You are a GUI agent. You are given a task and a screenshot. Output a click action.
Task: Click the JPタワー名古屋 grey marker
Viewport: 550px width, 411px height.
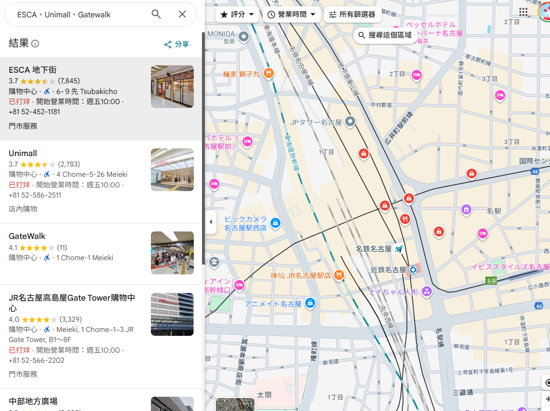pos(351,122)
